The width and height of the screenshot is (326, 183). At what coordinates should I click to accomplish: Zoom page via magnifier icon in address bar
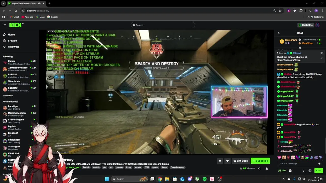pyautogui.click(x=275, y=11)
